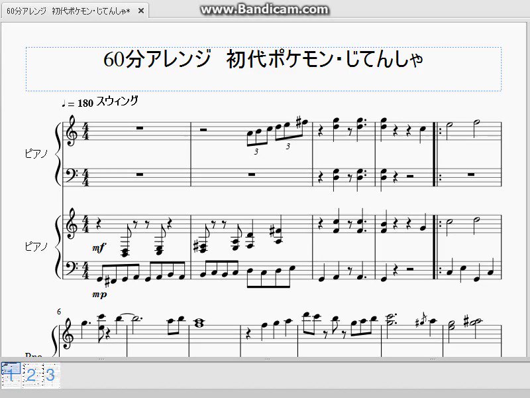
Task: Open page 2 thumbnail in navigator
Action: point(31,375)
